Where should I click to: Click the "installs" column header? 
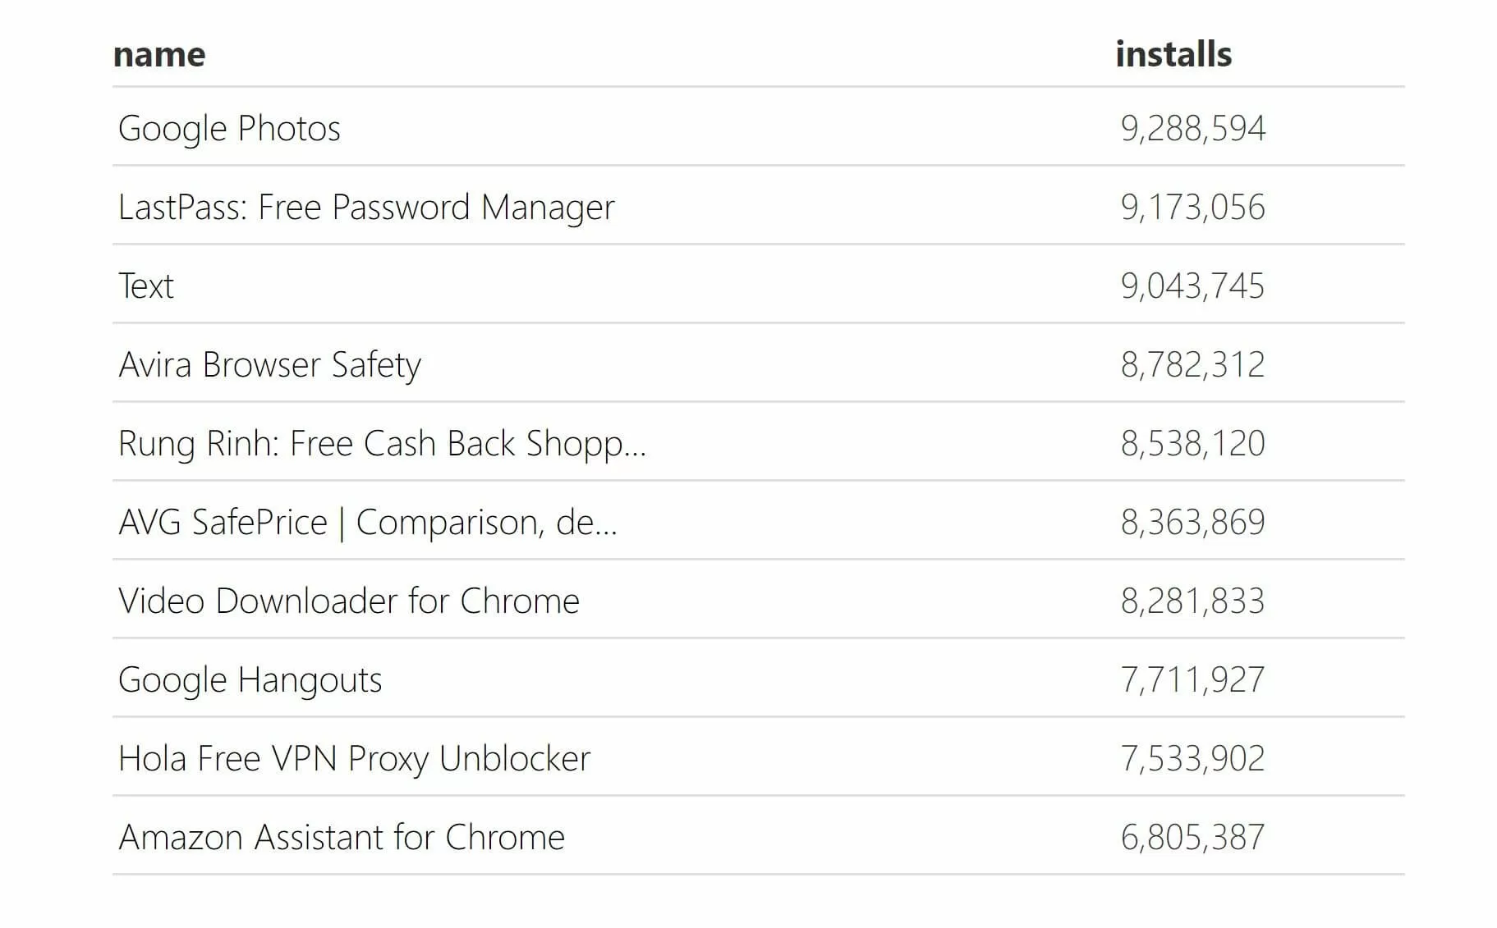[x=1173, y=55]
